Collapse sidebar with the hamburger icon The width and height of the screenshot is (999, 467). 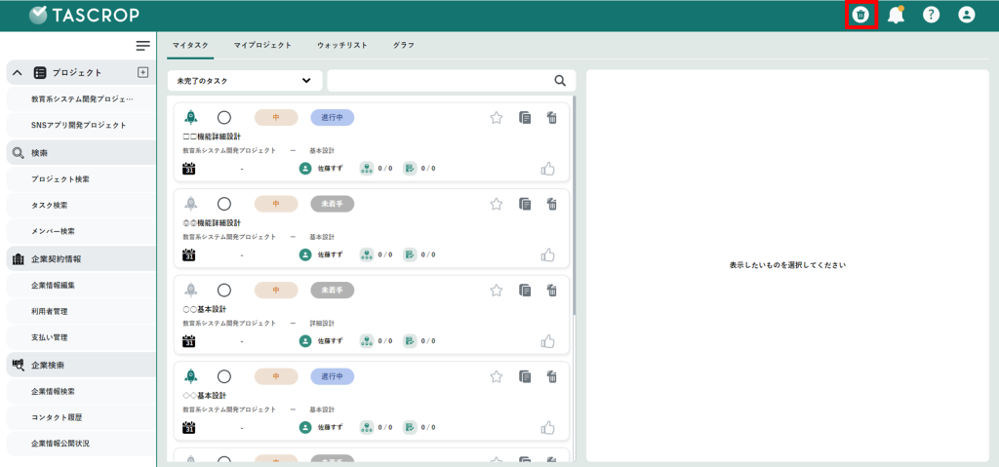[143, 46]
